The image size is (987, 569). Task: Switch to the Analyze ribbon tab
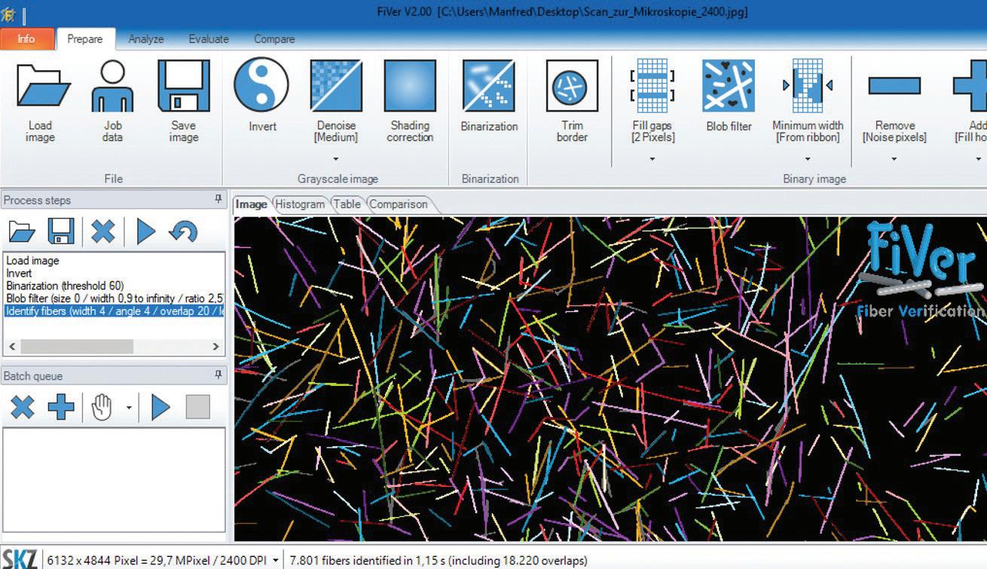[146, 38]
